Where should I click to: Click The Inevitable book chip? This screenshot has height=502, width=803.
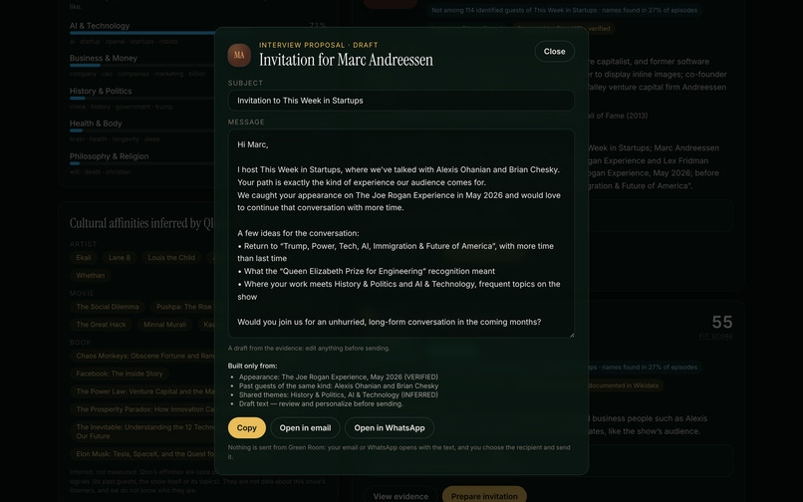click(142, 431)
